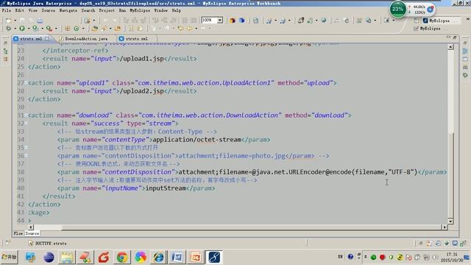This screenshot has height=265, width=471.
Task: Open the zoom 100% dropdown
Action: tap(220, 20)
